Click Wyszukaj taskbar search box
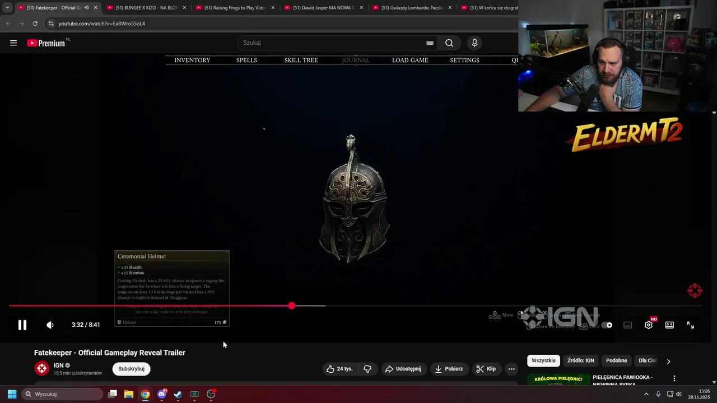The height and width of the screenshot is (403, 717). tap(63, 394)
